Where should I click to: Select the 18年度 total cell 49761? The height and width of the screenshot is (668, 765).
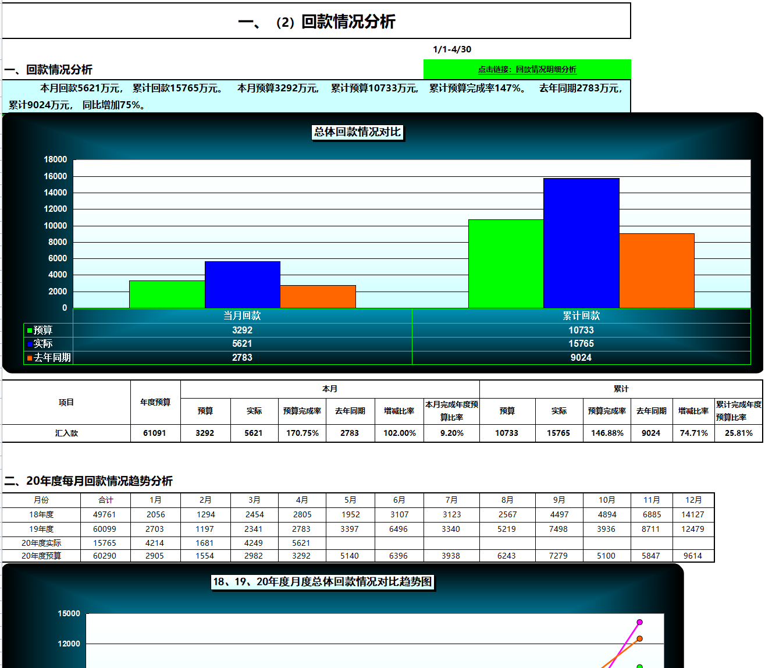[x=105, y=515]
